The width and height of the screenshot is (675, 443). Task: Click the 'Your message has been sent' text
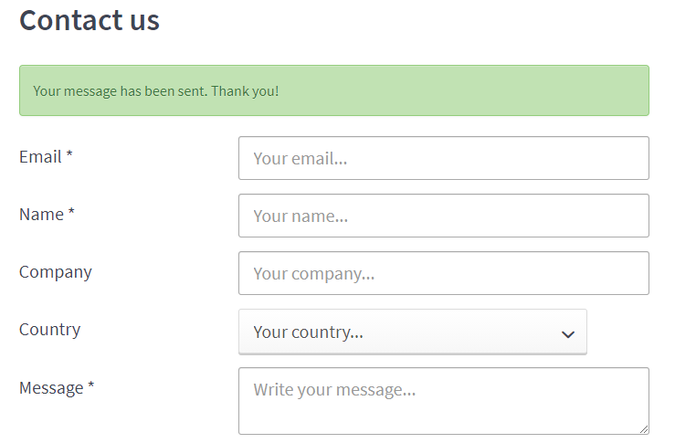coord(155,91)
